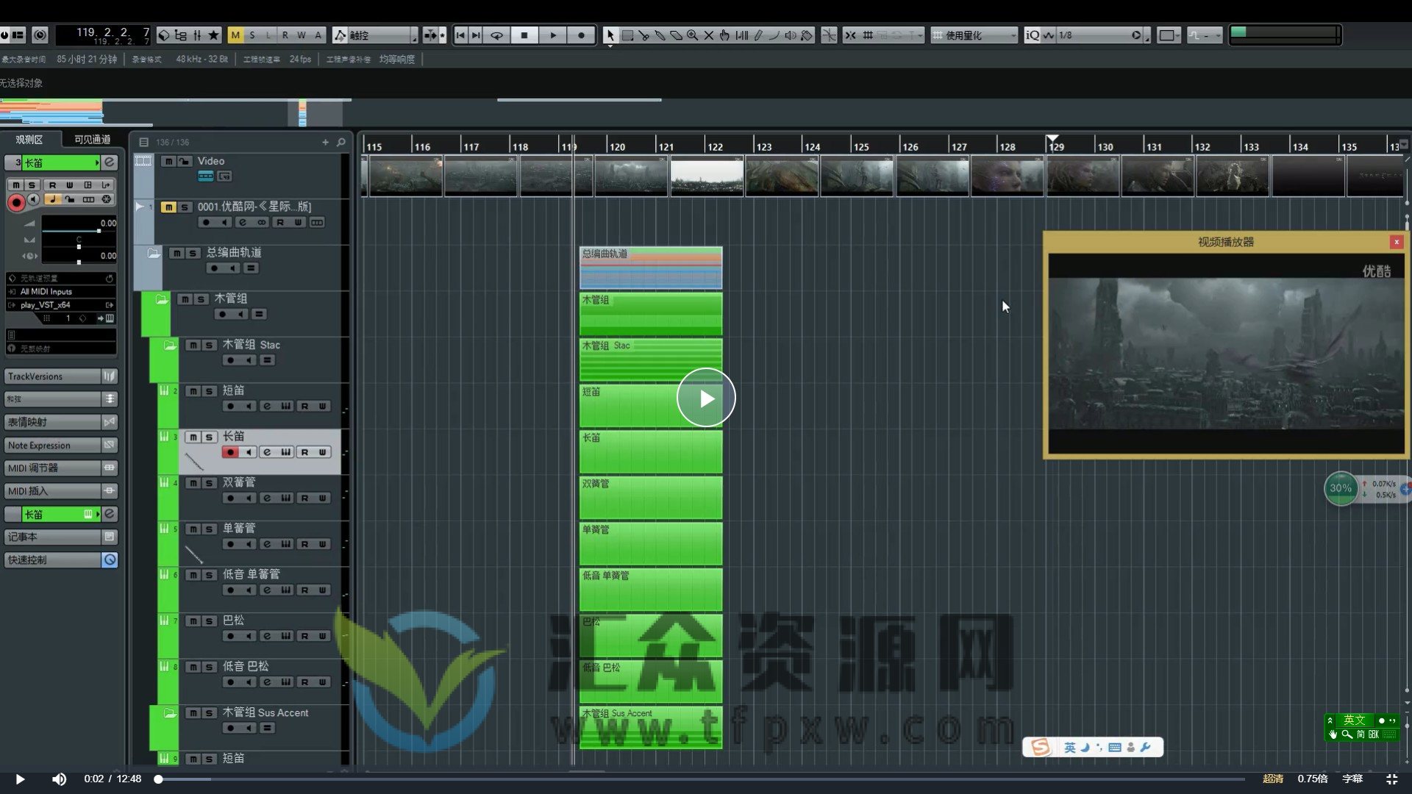Viewport: 1412px width, 794px height.
Task: Select the Zoom magnifier tool
Action: [x=692, y=35]
